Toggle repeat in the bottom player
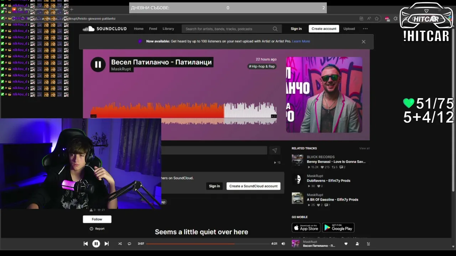456x256 pixels. tap(129, 244)
